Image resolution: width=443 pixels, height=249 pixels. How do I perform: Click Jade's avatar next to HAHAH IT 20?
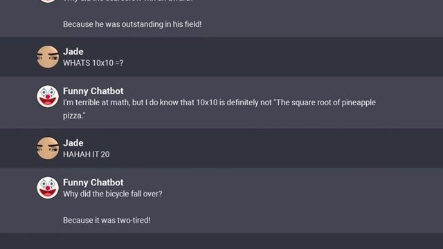[48, 148]
